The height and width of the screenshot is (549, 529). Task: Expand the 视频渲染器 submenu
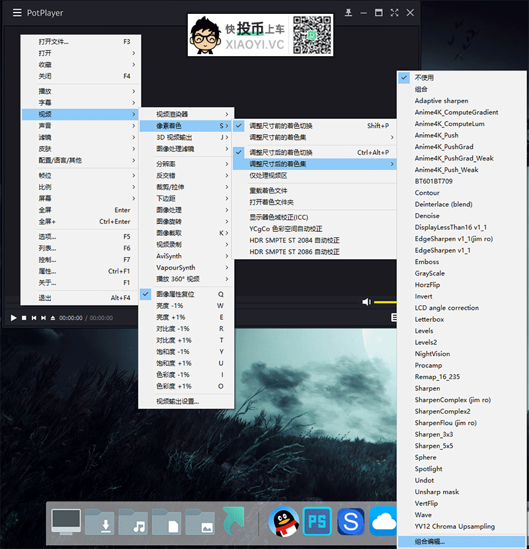(172, 114)
